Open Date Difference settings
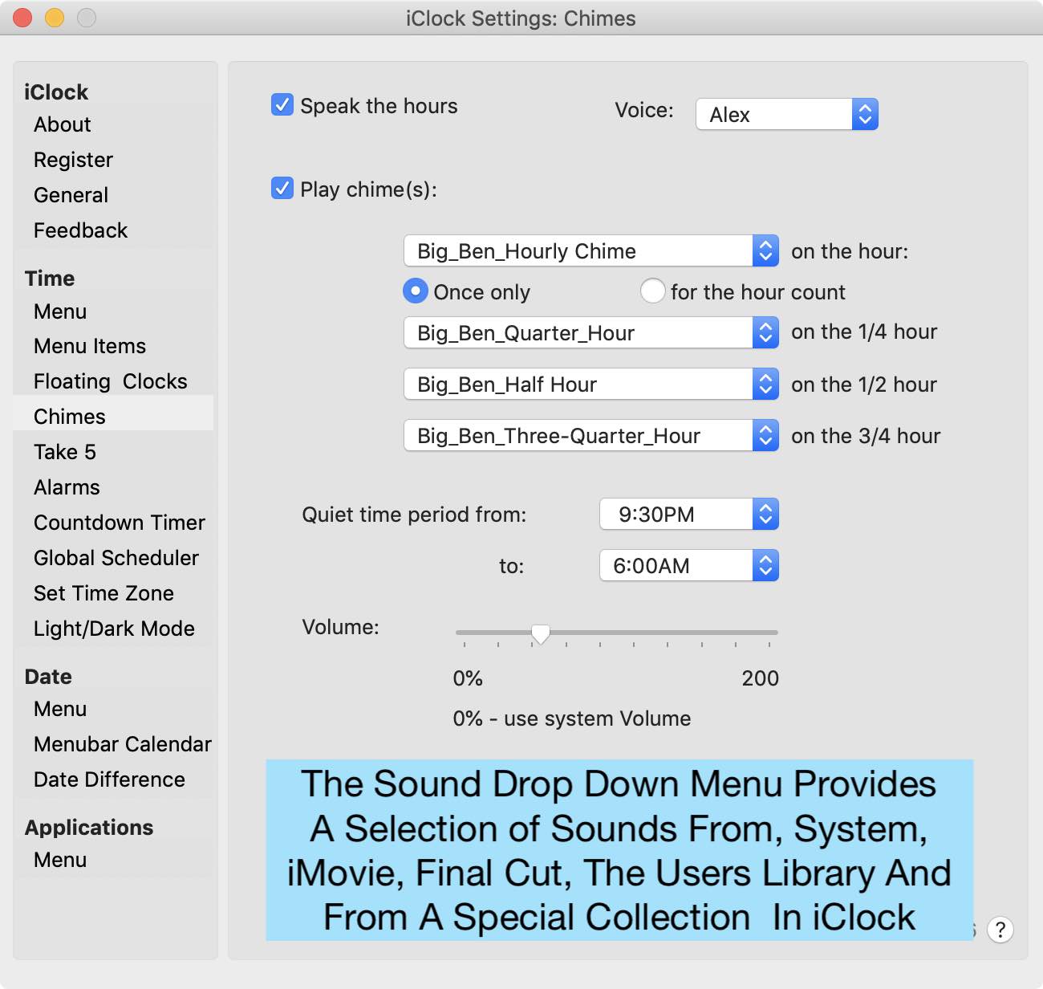The width and height of the screenshot is (1043, 989). [109, 779]
